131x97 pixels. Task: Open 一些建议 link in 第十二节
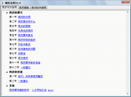pos(25,67)
